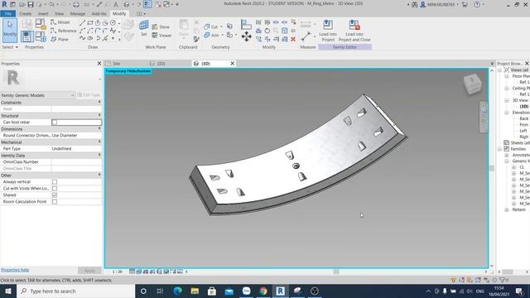Switch to the Create ribbon tab

(x=26, y=13)
